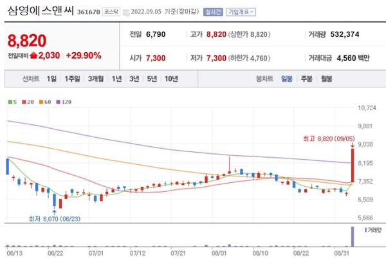Image resolution: width=386 pixels, height=266 pixels.
Task: Select the 1주일 line chart tab
Action: [x=72, y=79]
